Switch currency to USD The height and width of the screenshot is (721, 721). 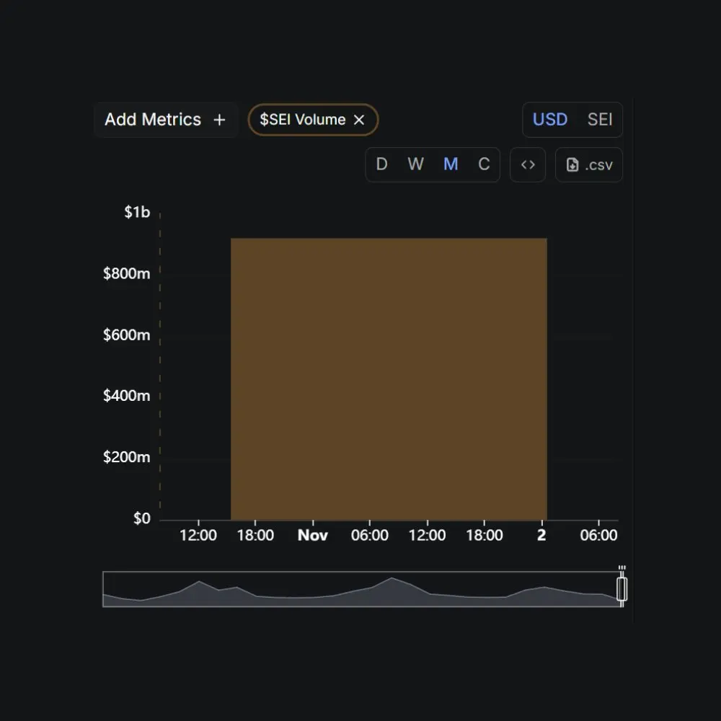pyautogui.click(x=549, y=120)
